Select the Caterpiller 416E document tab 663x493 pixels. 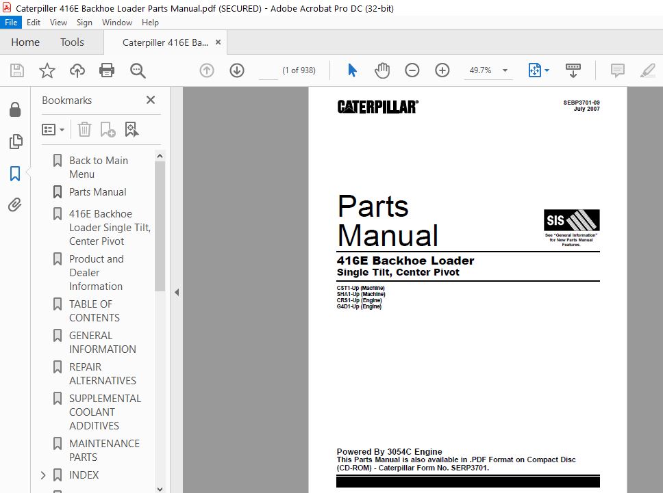(165, 42)
